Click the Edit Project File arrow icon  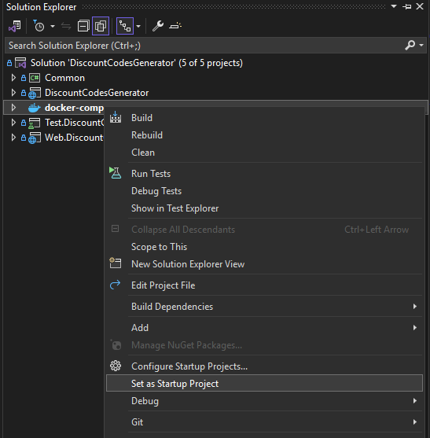coord(115,285)
